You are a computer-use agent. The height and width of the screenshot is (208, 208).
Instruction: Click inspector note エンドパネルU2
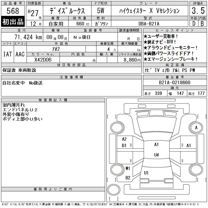click(x=20, y=110)
